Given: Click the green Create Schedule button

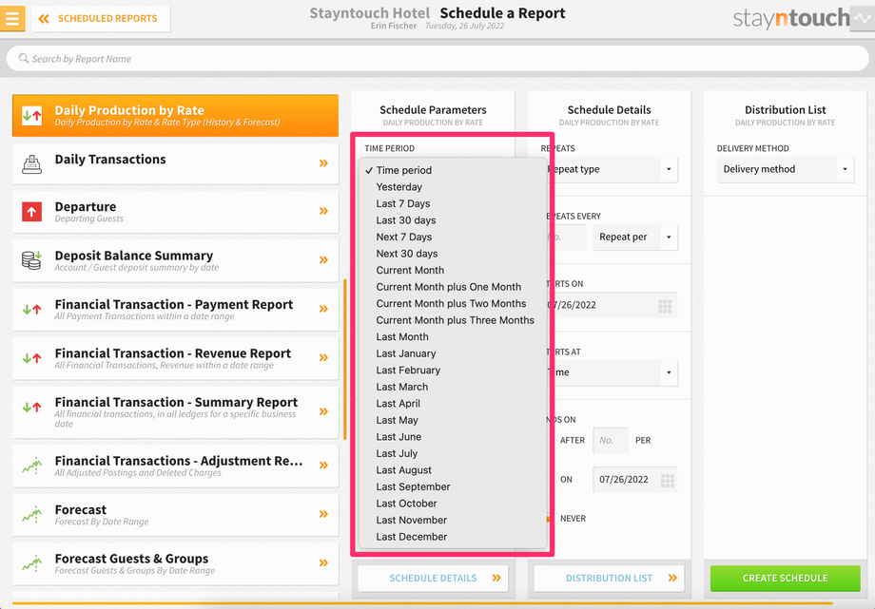Looking at the screenshot, I should coord(786,579).
